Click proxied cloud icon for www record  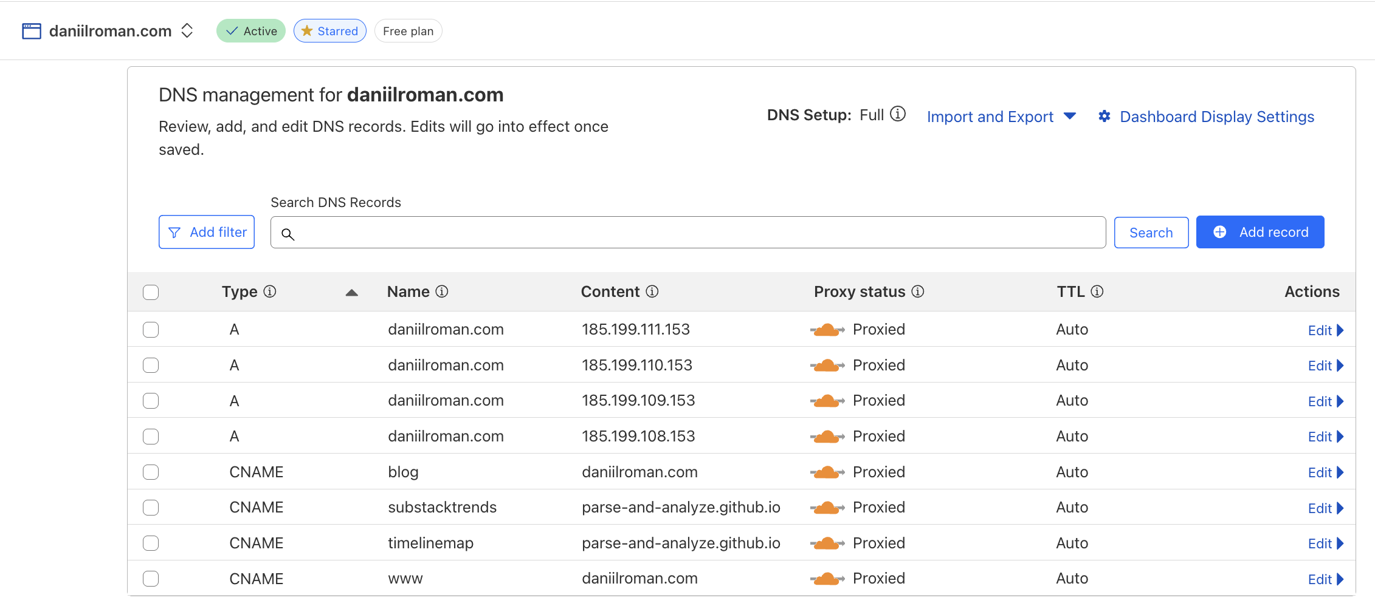point(827,579)
